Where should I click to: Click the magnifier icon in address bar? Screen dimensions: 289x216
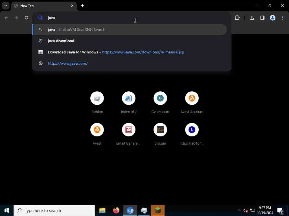click(41, 18)
